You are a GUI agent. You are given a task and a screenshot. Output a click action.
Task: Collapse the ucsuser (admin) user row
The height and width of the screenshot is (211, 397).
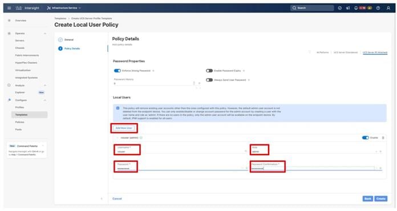pos(118,138)
